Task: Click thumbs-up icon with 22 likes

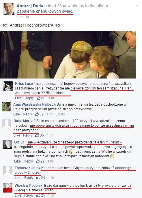Action: (x=38, y=161)
